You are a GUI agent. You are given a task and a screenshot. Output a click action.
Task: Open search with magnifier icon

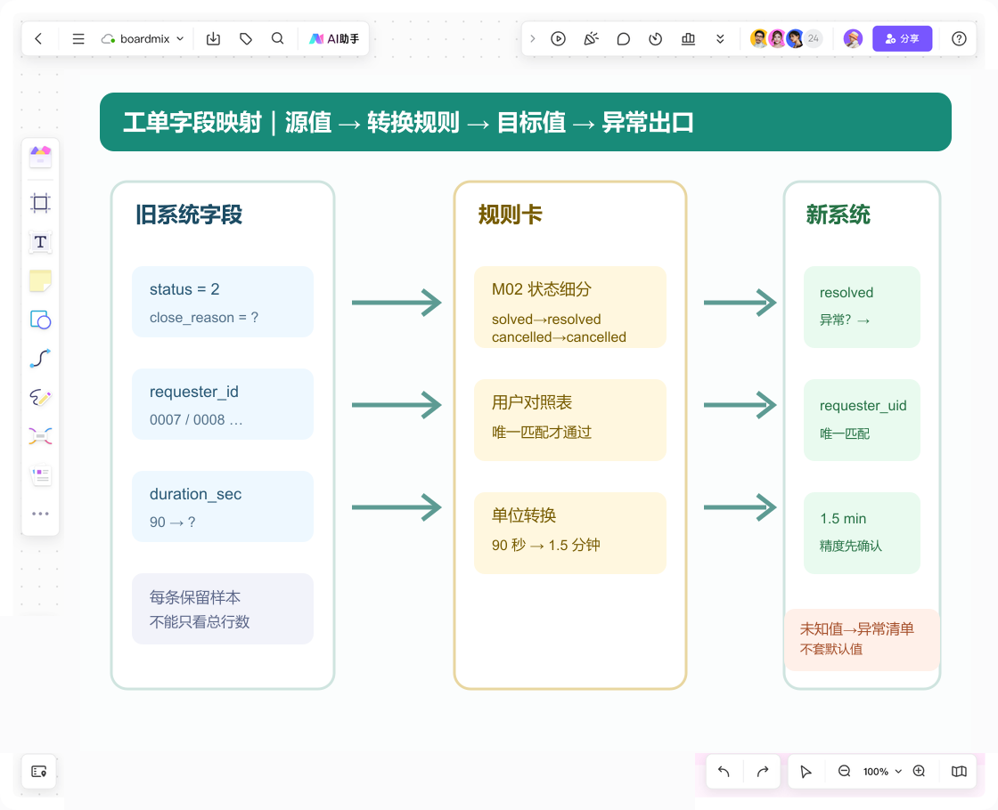click(277, 39)
